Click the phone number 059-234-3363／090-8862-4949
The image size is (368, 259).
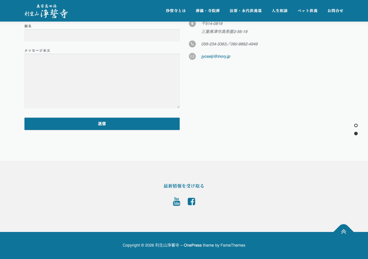[x=229, y=44]
